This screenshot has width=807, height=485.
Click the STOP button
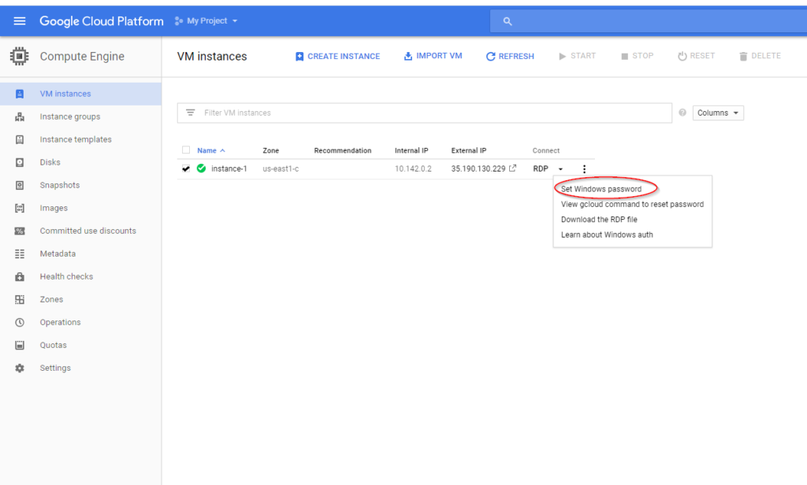(637, 56)
